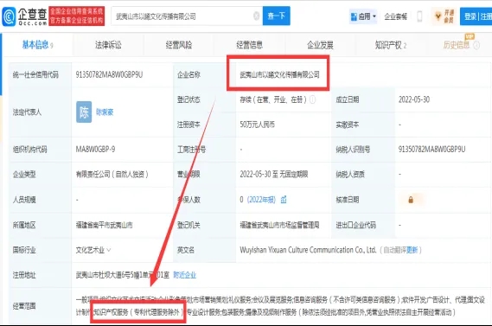Select the 注册地址 address text

point(123,275)
